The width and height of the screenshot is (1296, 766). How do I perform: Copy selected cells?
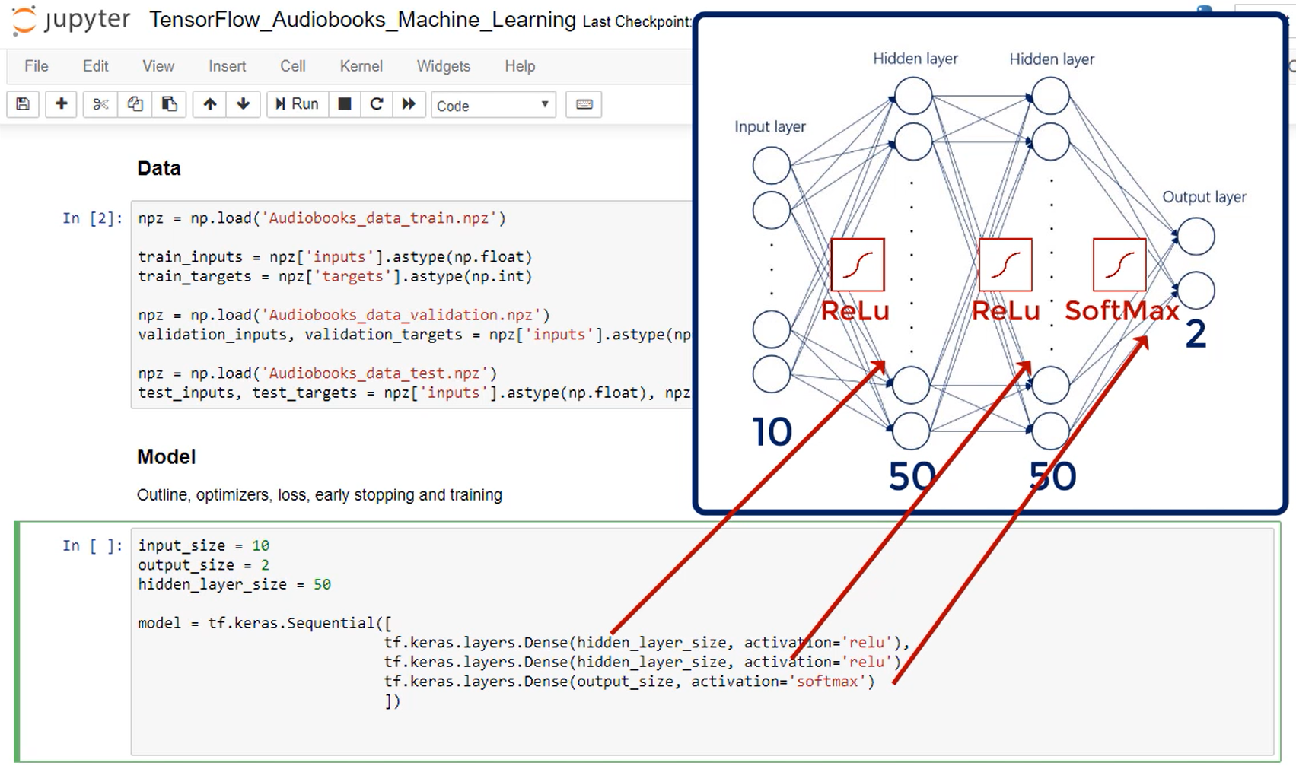coord(135,104)
